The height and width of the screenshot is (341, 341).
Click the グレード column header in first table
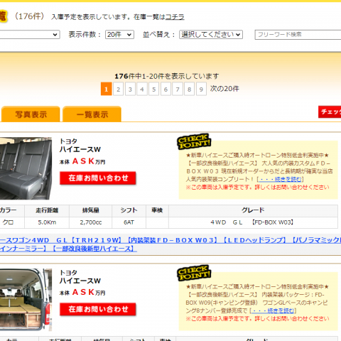coord(253,210)
